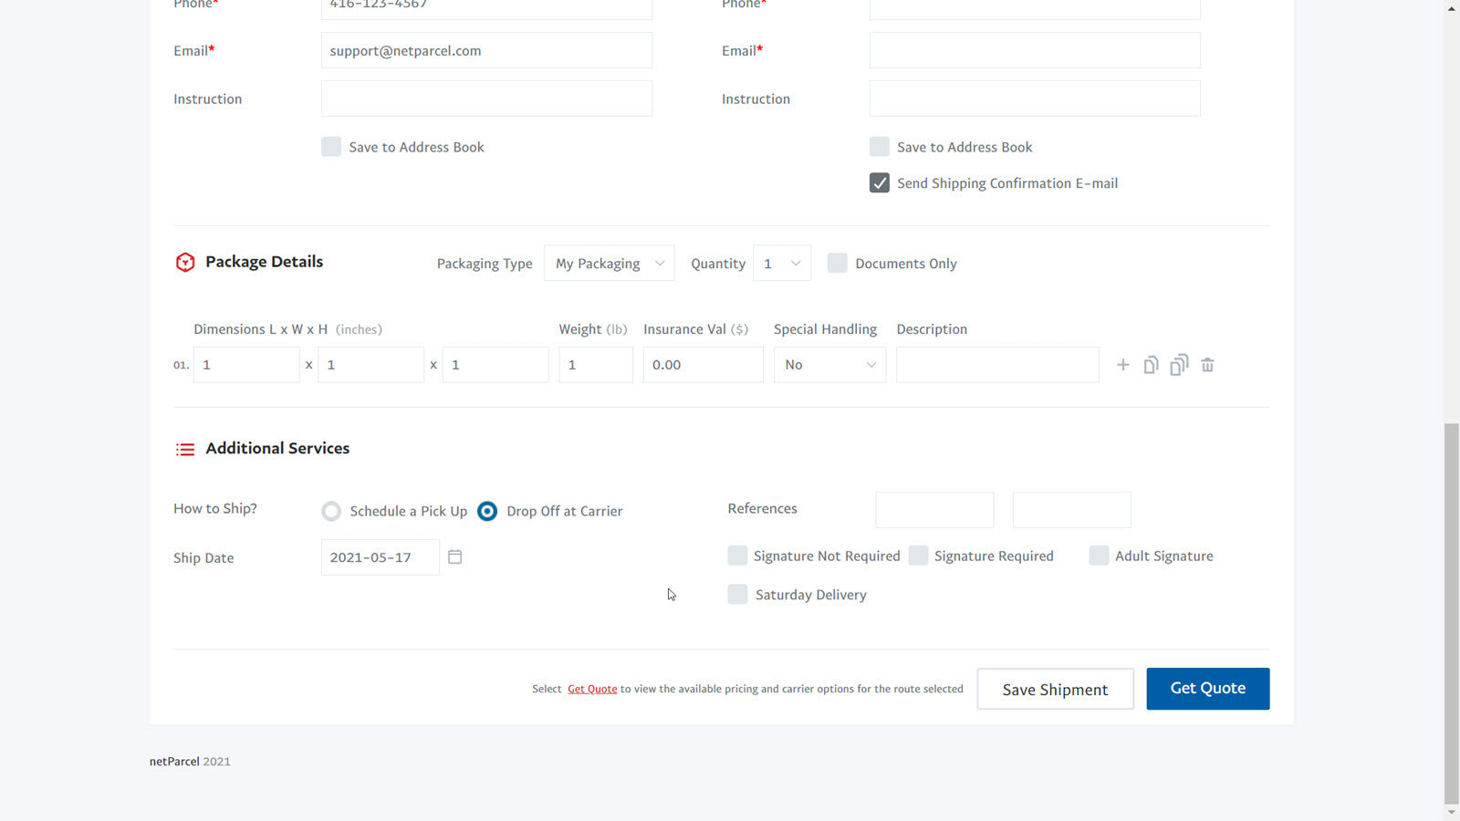1460x821 pixels.
Task: Click the package Length dimension field
Action: 246,365
